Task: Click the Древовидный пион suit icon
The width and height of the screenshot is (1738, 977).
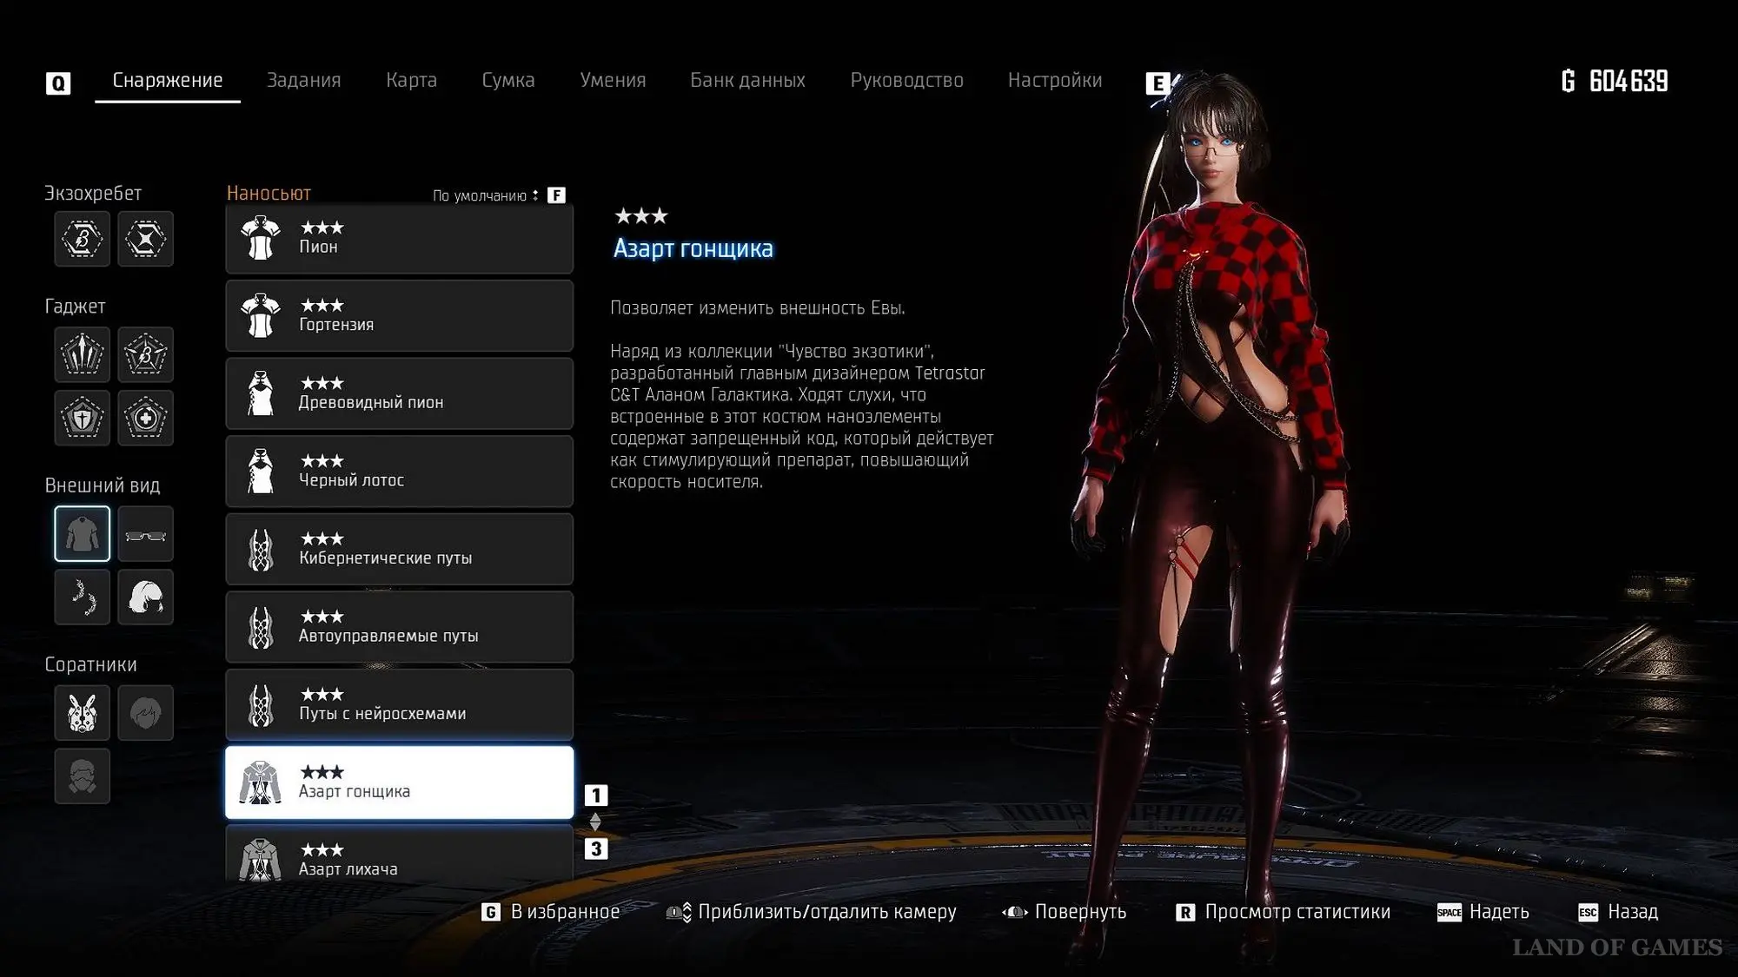Action: pyautogui.click(x=261, y=393)
